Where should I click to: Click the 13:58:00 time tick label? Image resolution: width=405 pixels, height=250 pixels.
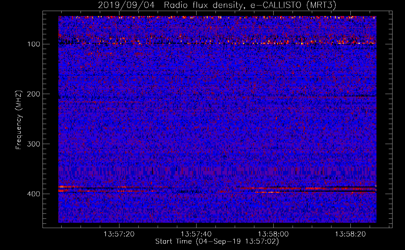tap(273, 234)
